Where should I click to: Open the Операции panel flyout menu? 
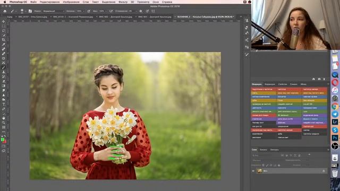[x=328, y=84]
